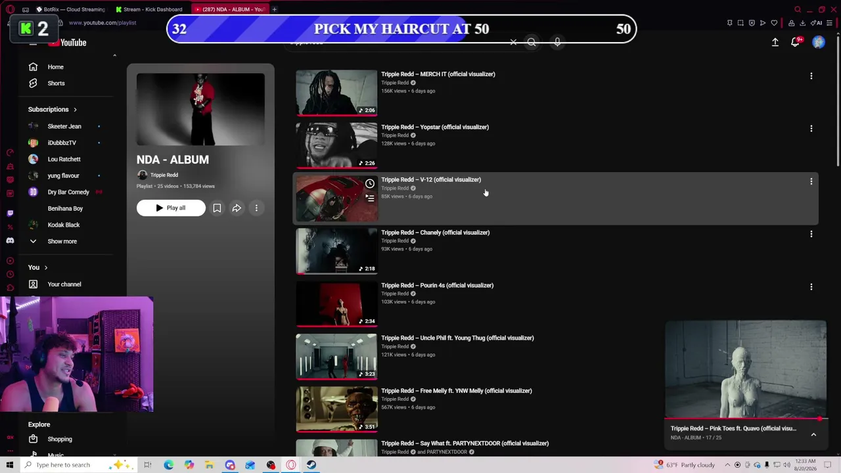The image size is (841, 473).
Task: Switch to Stream - Kick Dashboard tab
Action: (x=150, y=9)
